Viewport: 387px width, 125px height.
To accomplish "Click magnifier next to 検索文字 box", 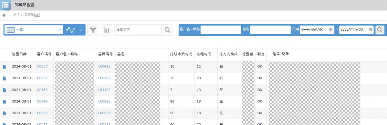I will 167,30.
